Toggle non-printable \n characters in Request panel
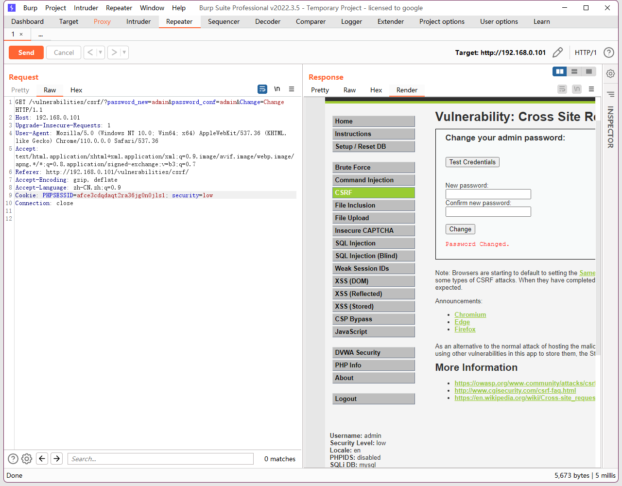The image size is (622, 486). click(x=277, y=89)
